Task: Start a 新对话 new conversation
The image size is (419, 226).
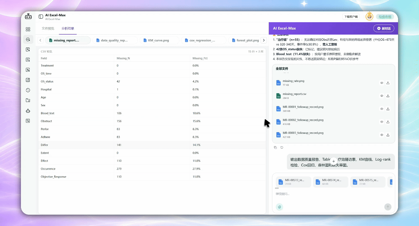Action: pyautogui.click(x=384, y=29)
